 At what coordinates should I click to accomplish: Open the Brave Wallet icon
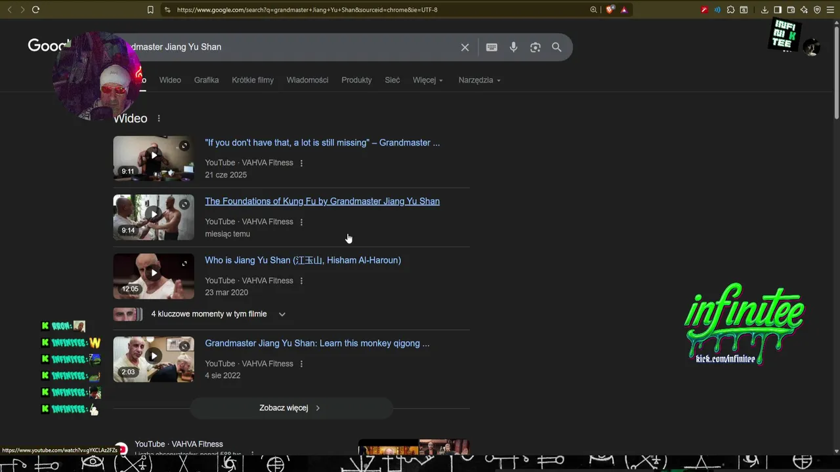pos(791,10)
